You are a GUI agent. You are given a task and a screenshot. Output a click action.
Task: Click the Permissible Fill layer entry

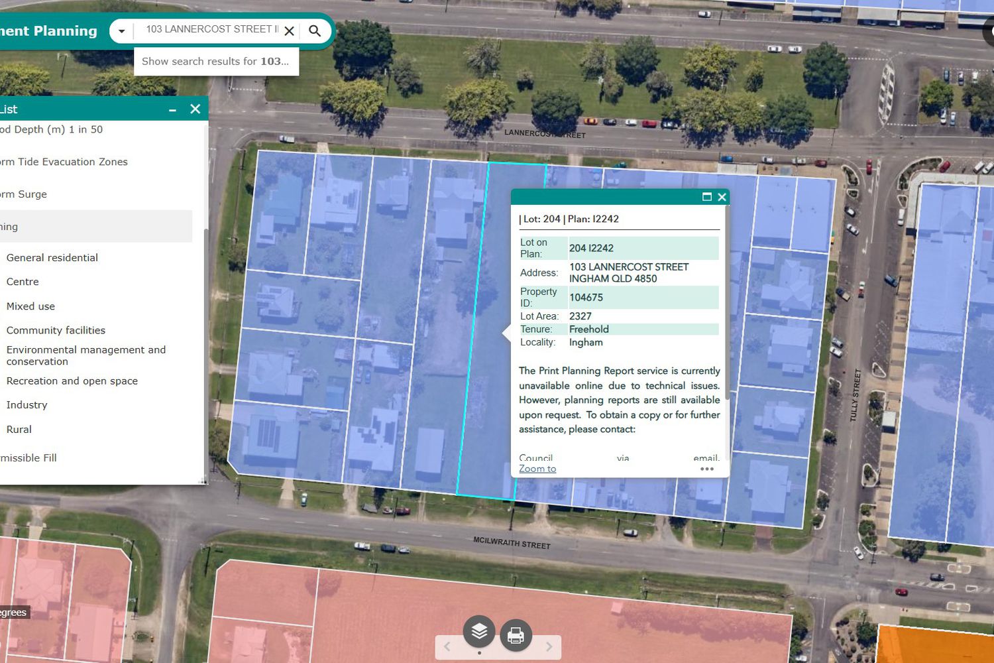tap(28, 458)
